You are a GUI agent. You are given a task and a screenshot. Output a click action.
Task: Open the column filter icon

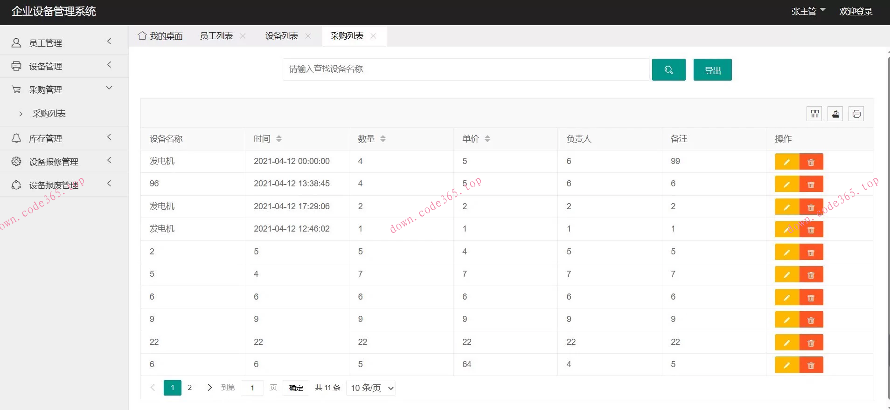coord(815,114)
